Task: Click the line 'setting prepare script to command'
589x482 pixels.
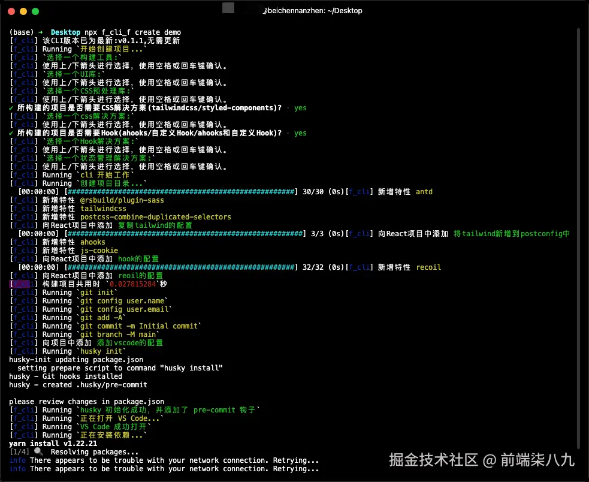Action: pos(120,368)
